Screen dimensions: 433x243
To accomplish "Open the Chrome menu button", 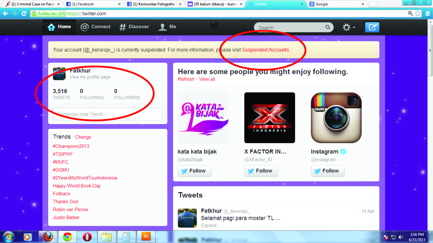I will (x=427, y=13).
